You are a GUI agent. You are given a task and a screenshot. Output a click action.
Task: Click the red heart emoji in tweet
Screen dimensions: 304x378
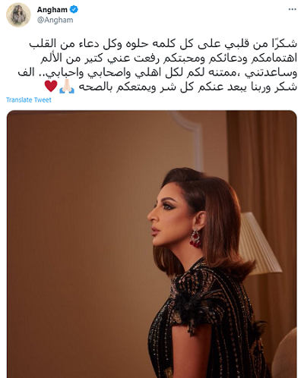(x=51, y=87)
